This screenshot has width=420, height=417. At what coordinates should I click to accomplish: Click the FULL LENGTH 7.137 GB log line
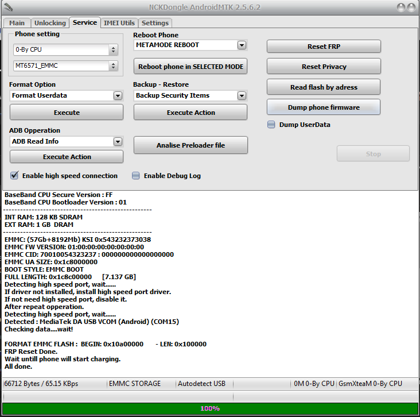tap(70, 277)
